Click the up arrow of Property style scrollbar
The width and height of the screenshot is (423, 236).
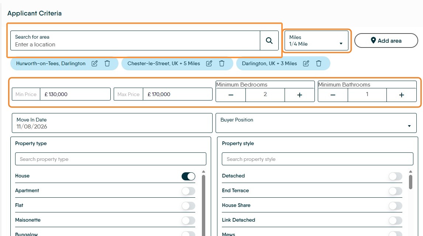410,172
